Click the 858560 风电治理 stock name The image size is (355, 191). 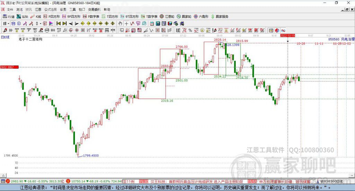coord(341,39)
